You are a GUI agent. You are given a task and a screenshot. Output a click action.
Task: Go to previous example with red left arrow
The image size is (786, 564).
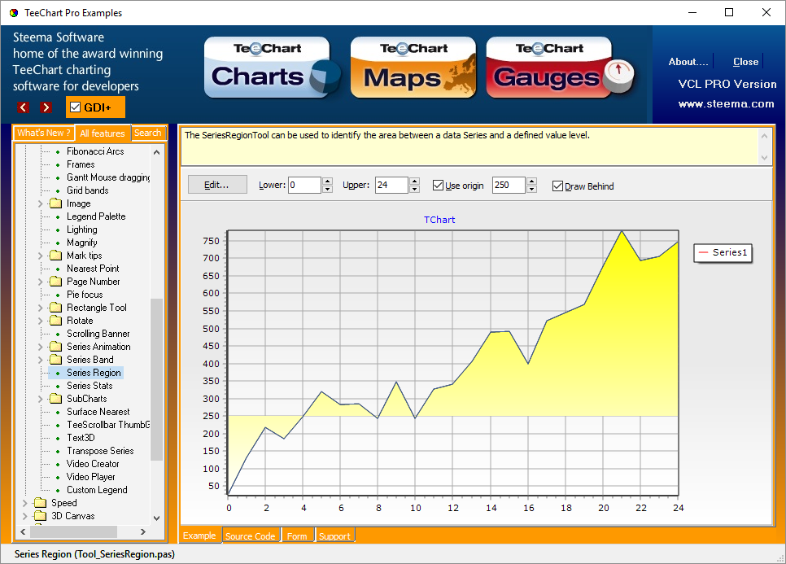coord(23,107)
